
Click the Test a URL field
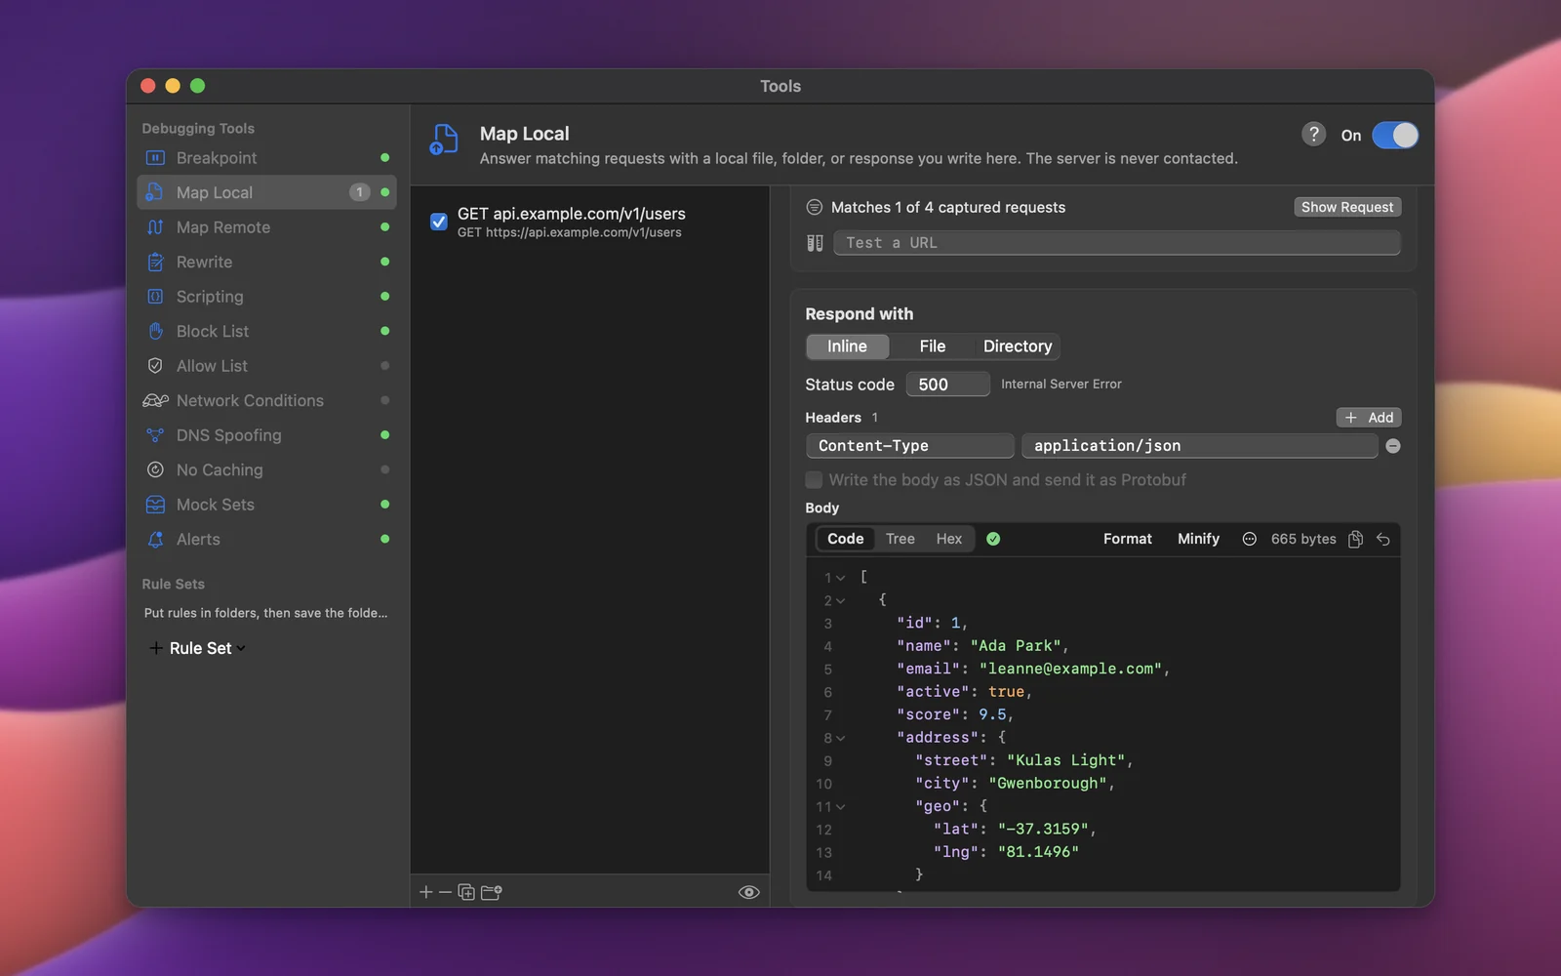(1117, 243)
